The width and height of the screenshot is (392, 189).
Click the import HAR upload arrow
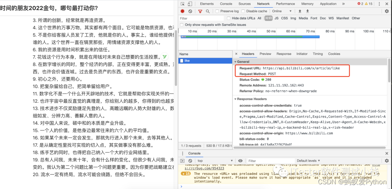(x=300, y=11)
